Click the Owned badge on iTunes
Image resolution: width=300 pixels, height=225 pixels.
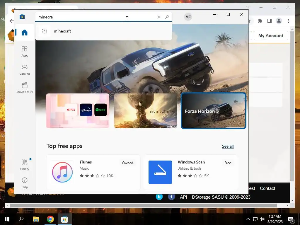pyautogui.click(x=128, y=163)
